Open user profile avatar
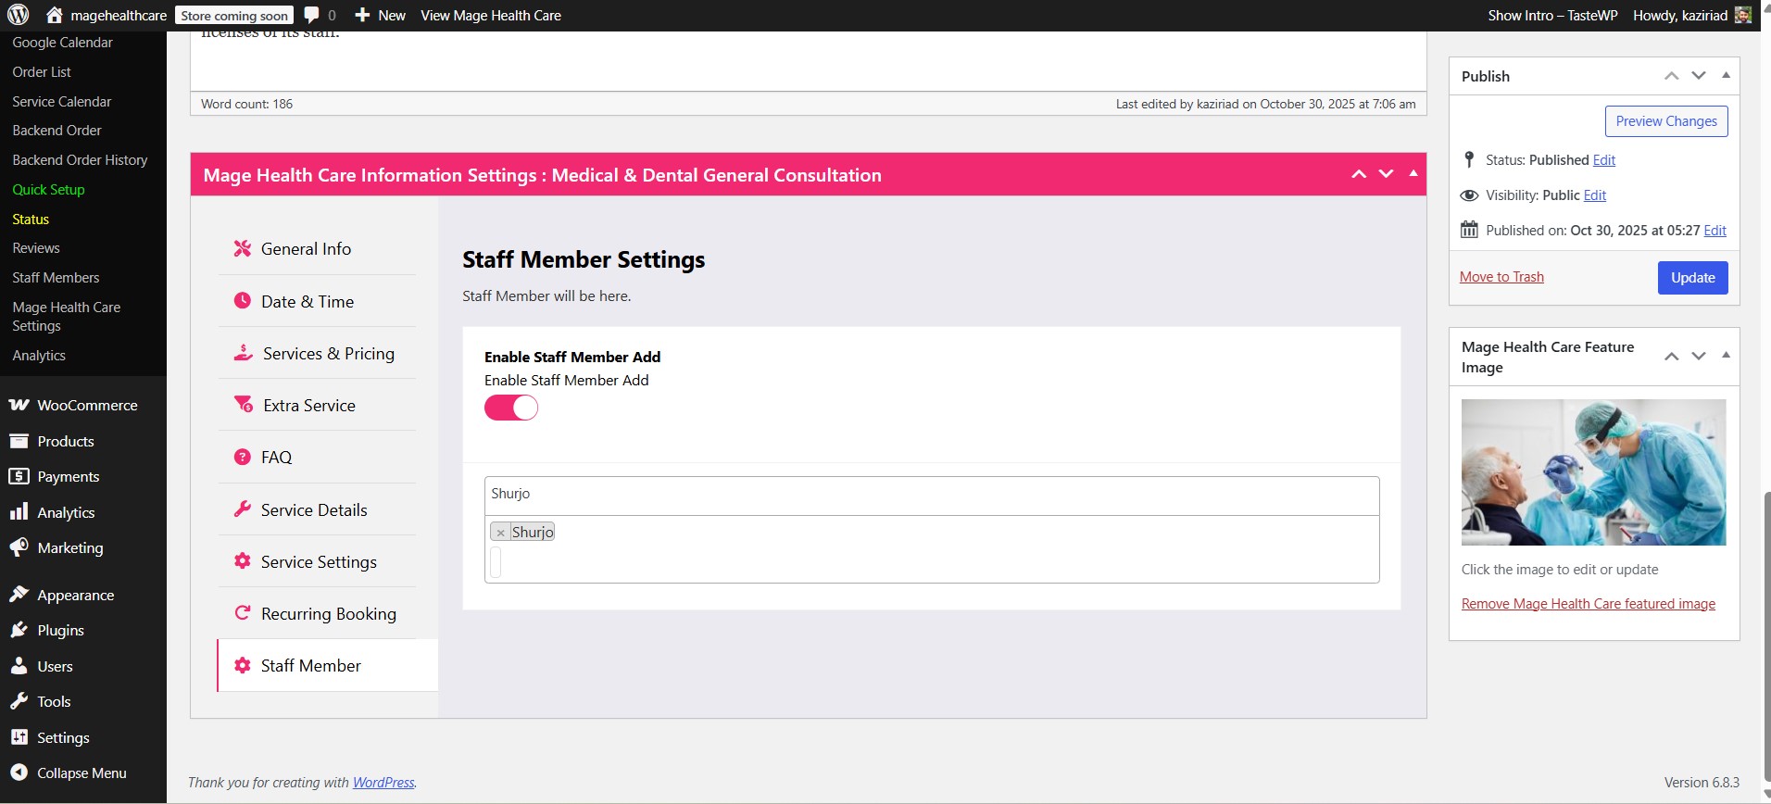Image resolution: width=1771 pixels, height=804 pixels. [1742, 15]
